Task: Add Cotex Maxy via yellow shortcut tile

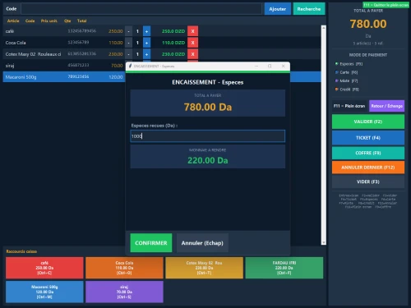Action: pos(204,268)
